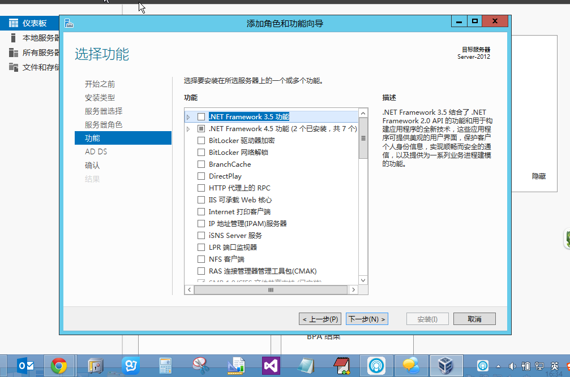This screenshot has height=377, width=570.
Task: Click the 下一步(N) button
Action: [367, 319]
